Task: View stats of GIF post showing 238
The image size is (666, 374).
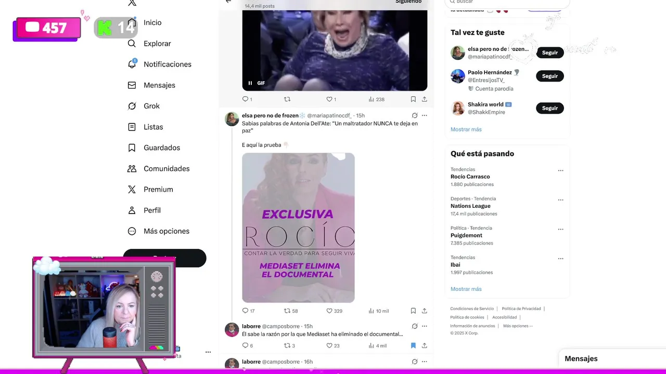Action: 376,99
